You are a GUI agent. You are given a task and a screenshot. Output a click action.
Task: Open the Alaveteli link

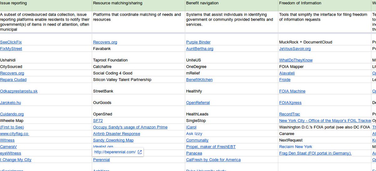(x=287, y=73)
